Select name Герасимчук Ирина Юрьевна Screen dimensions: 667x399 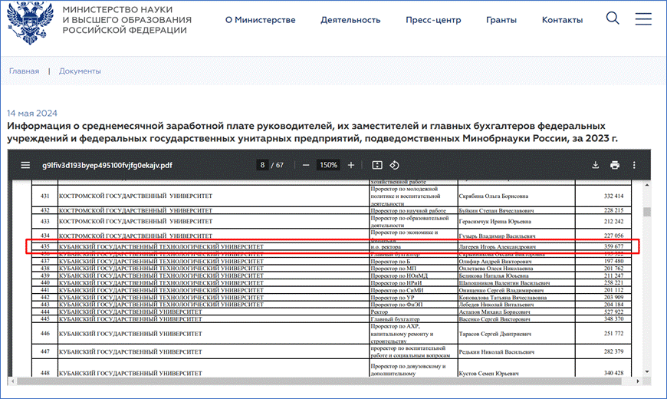click(495, 222)
